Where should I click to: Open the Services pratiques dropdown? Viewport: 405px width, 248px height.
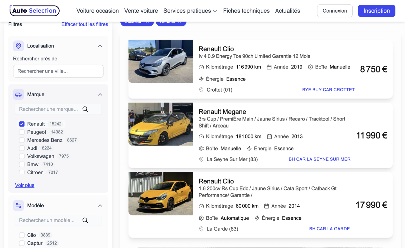pyautogui.click(x=190, y=11)
